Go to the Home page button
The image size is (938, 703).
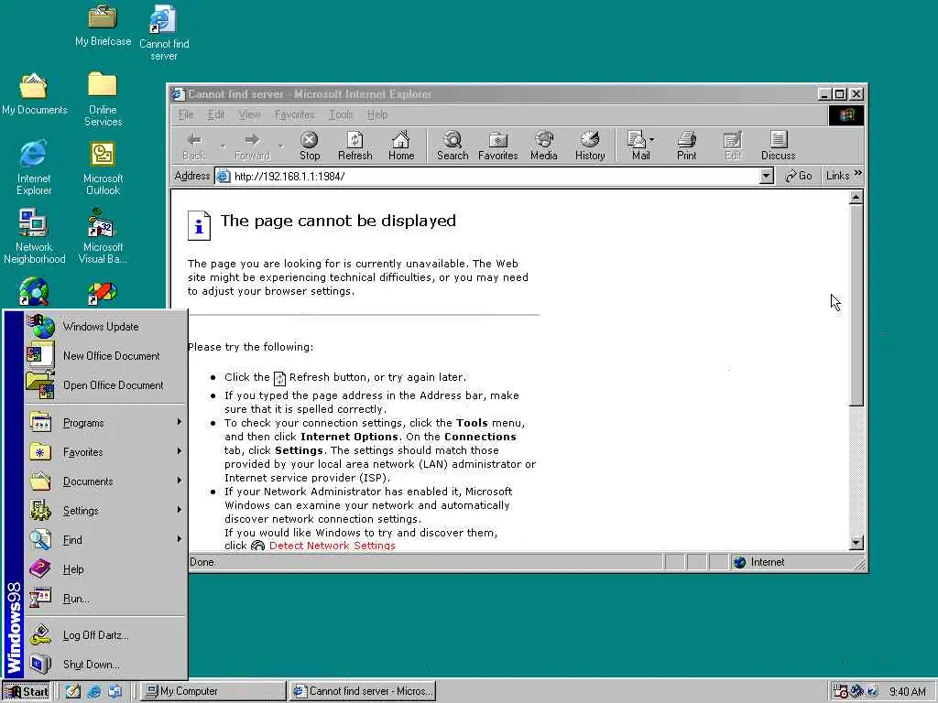click(x=401, y=146)
